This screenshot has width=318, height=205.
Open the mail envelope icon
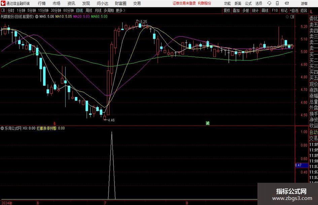(x=287, y=3)
